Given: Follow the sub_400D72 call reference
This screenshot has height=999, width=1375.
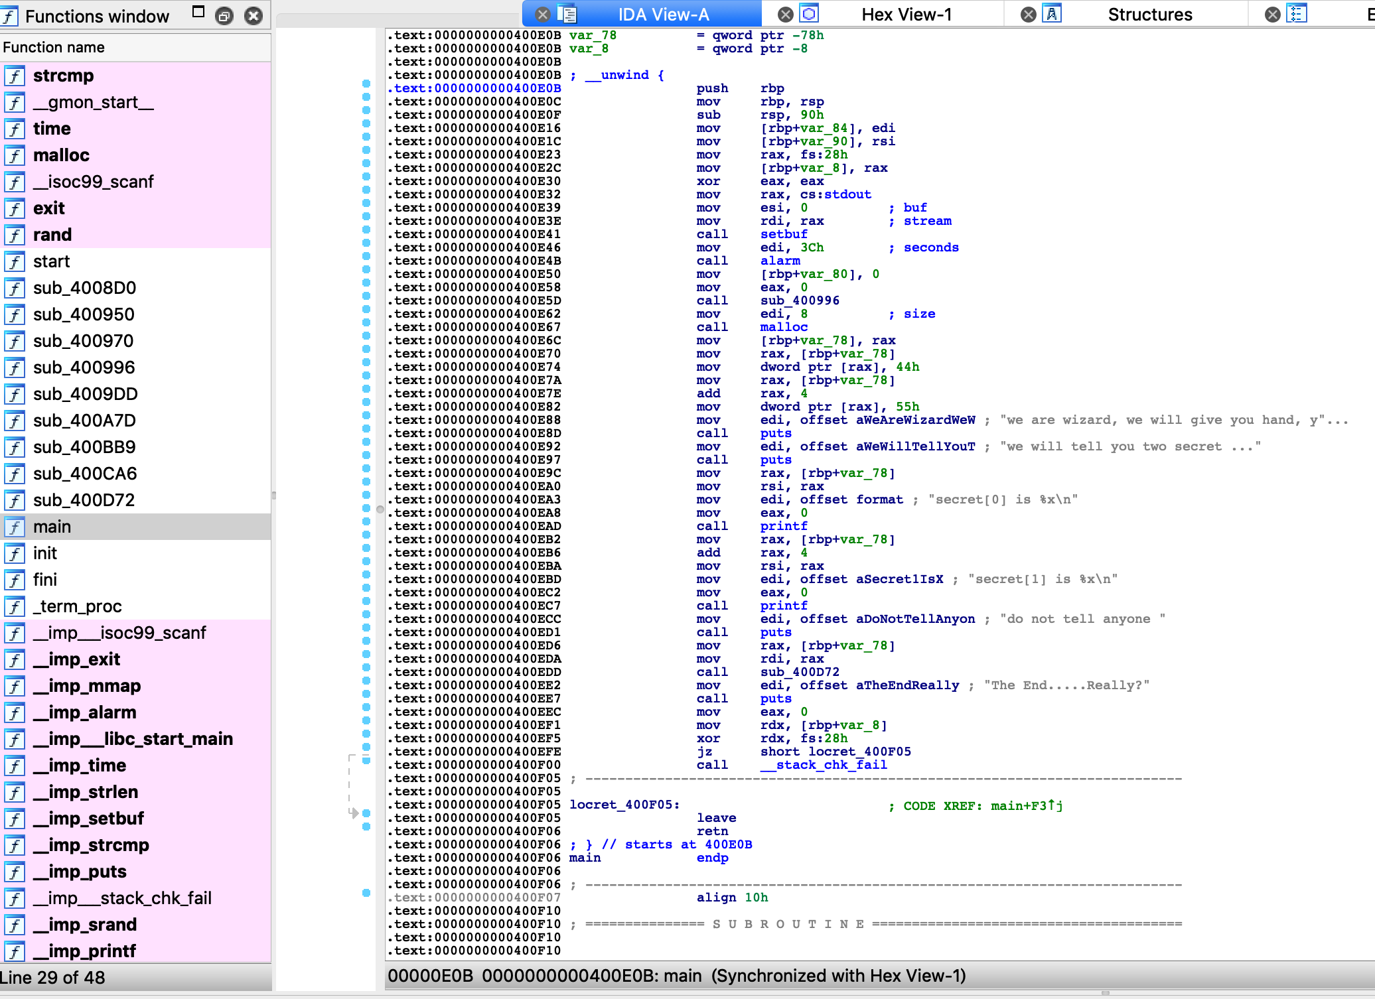Looking at the screenshot, I should click(x=800, y=672).
